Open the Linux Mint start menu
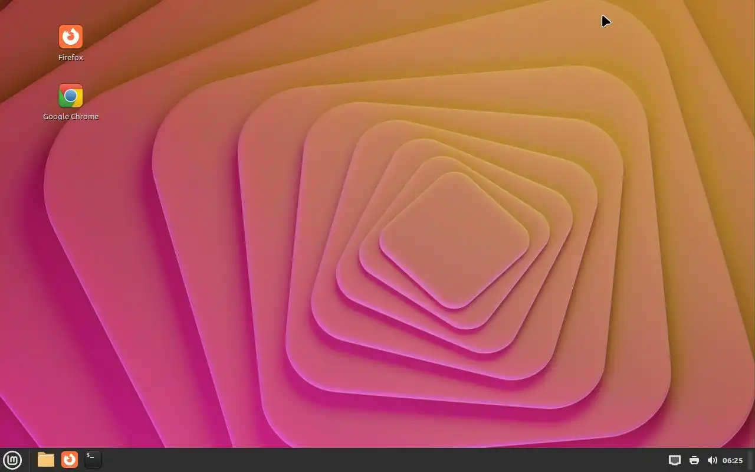The width and height of the screenshot is (755, 472). point(12,460)
